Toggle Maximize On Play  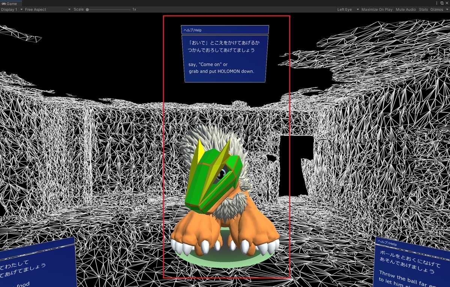[x=377, y=9]
